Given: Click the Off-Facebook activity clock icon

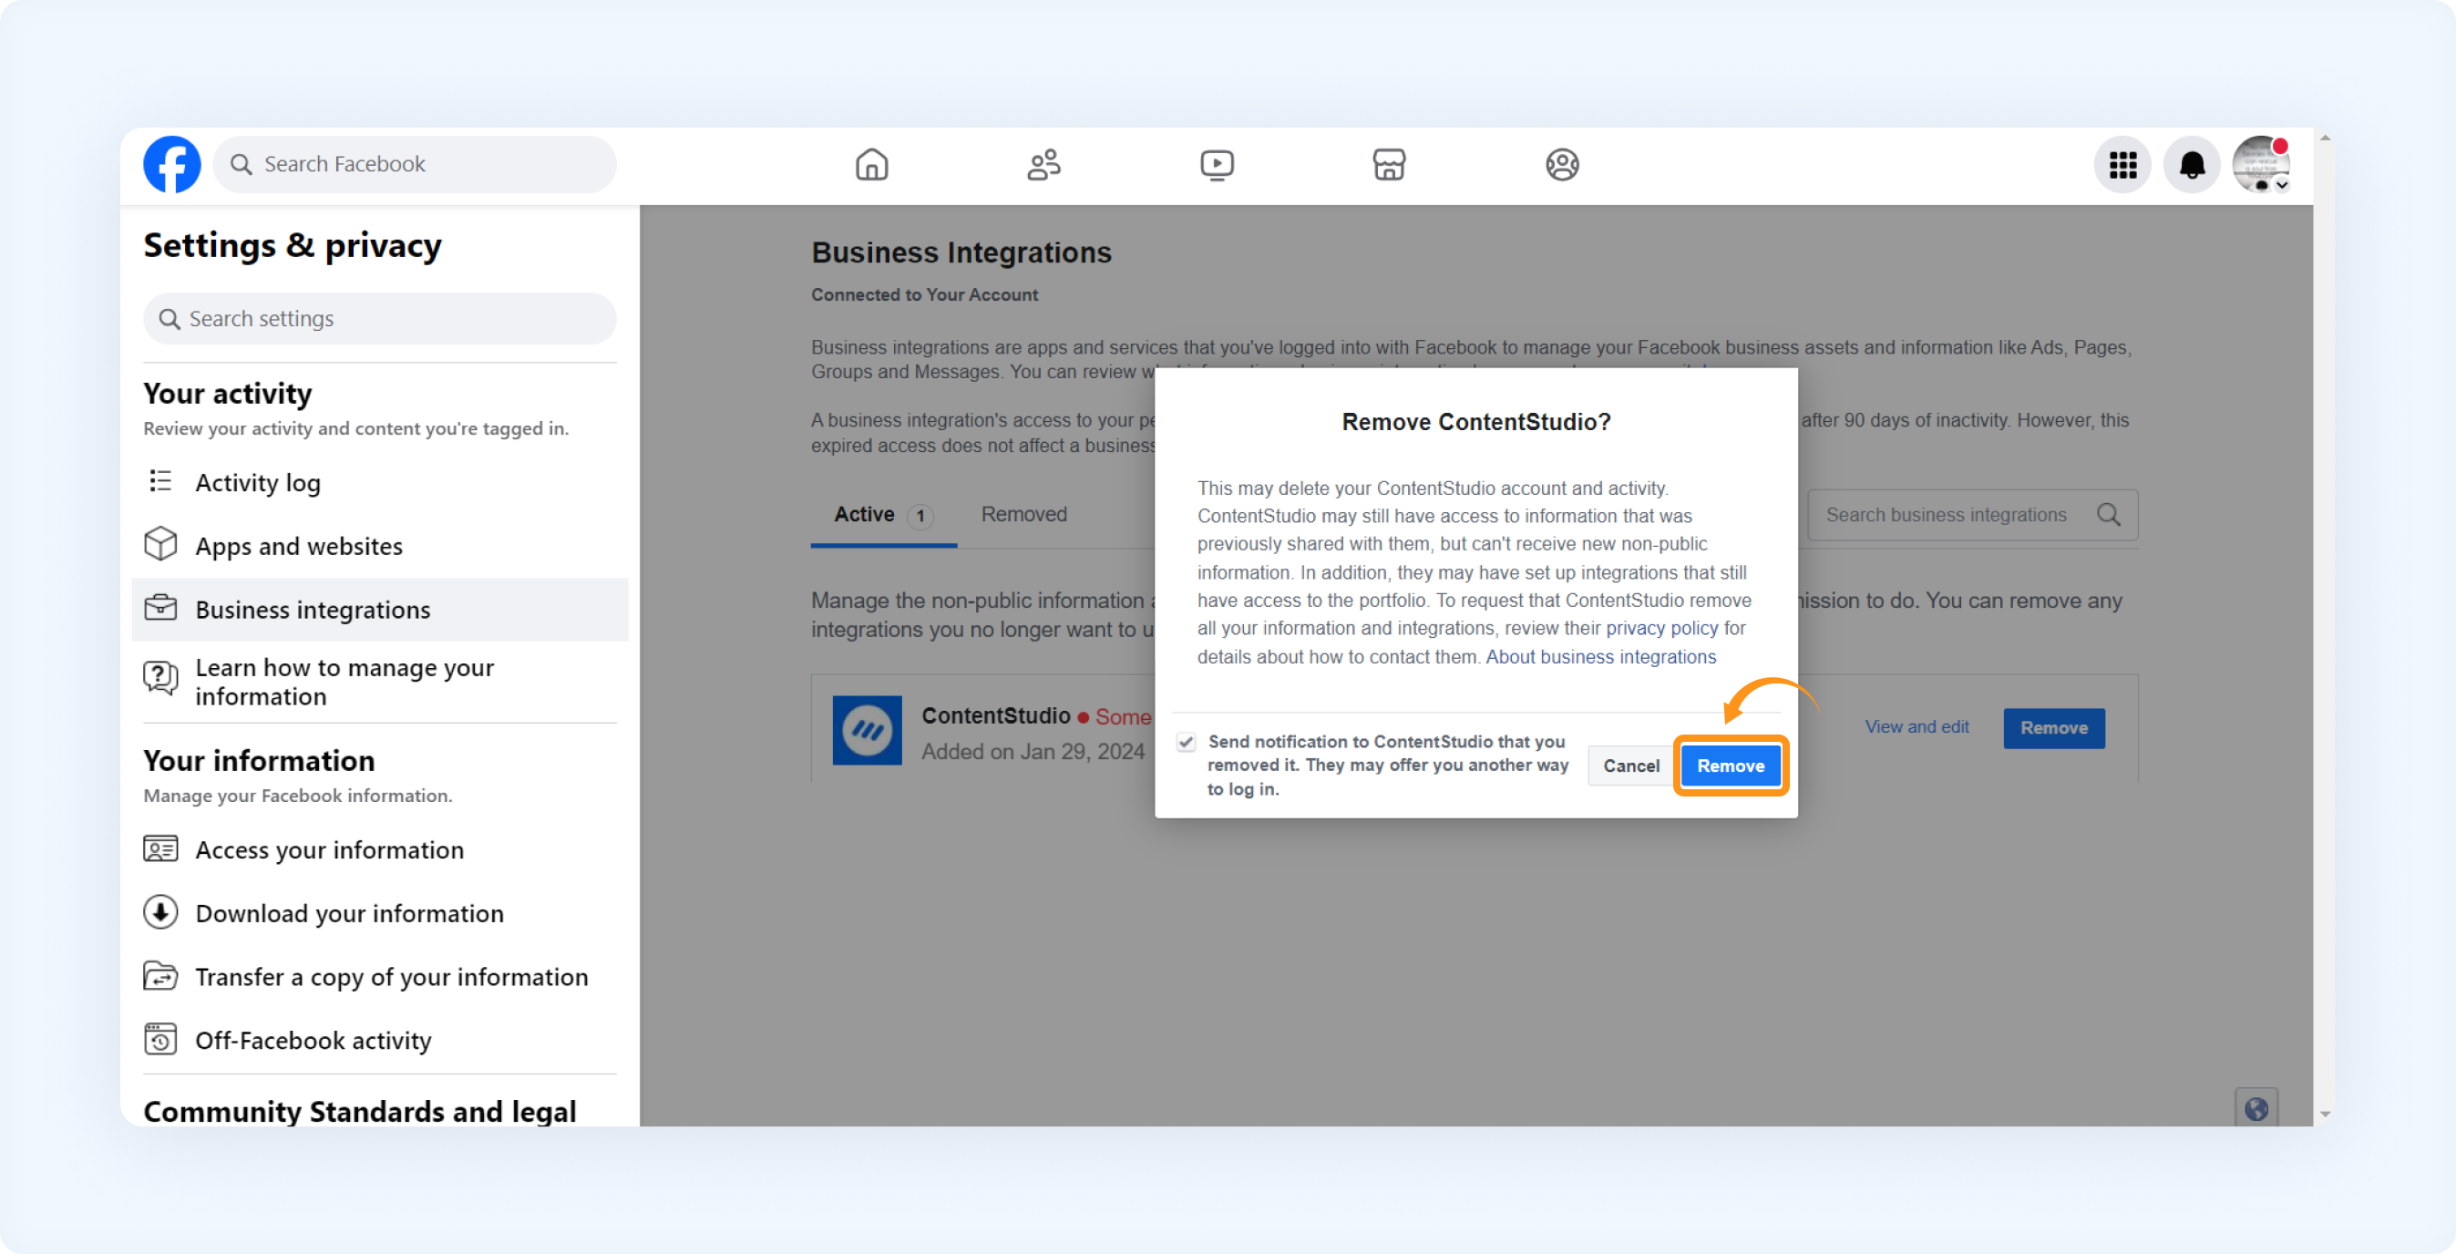Looking at the screenshot, I should coord(160,1040).
